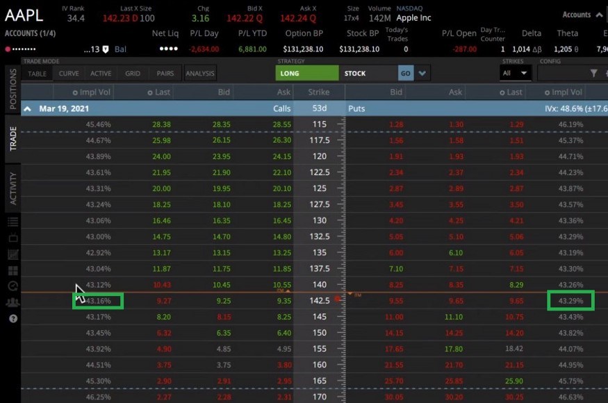
Task: Open the ACTIVITY vertical tab
Action: point(13,188)
